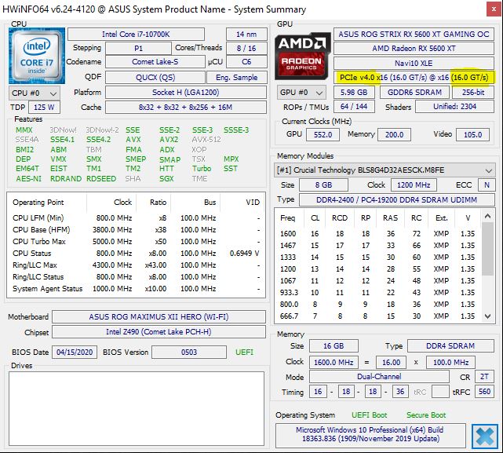Viewport: 503px width, 453px height.
Task: Open the CPU #0 selector dropdown
Action: 35,93
